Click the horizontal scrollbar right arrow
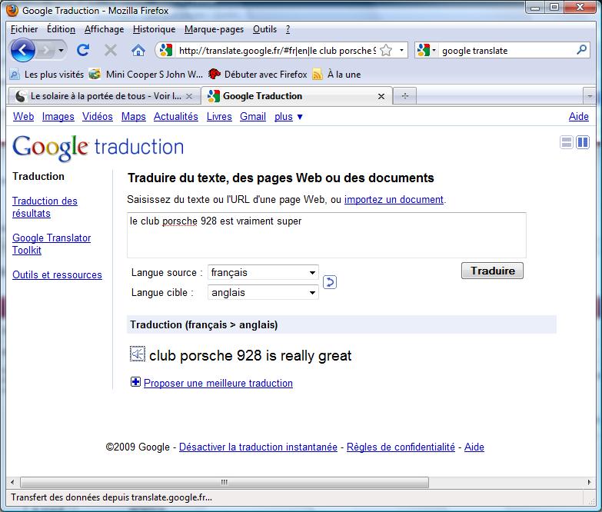 [x=590, y=482]
